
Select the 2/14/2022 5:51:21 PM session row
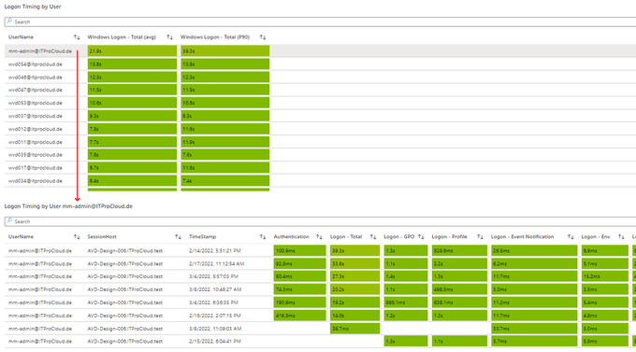[321, 251]
